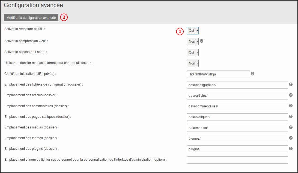Image resolution: width=298 pixels, height=173 pixels.
Task: Show help for articles folder location
Action: pos(291,95)
